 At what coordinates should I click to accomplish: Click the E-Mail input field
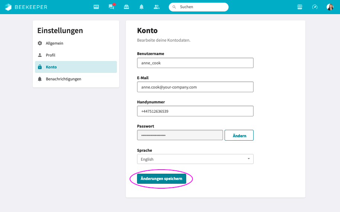point(195,87)
